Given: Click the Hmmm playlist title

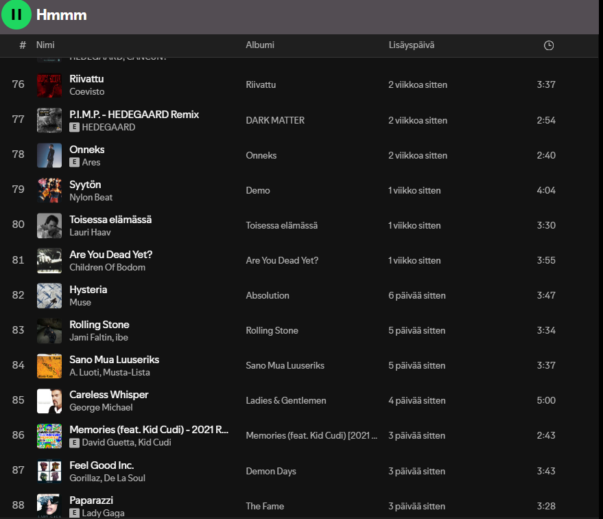Looking at the screenshot, I should (62, 15).
